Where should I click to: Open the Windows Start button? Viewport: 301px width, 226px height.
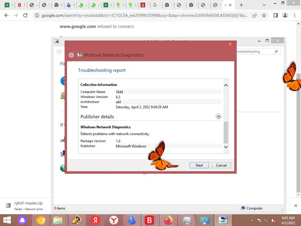click(7, 220)
